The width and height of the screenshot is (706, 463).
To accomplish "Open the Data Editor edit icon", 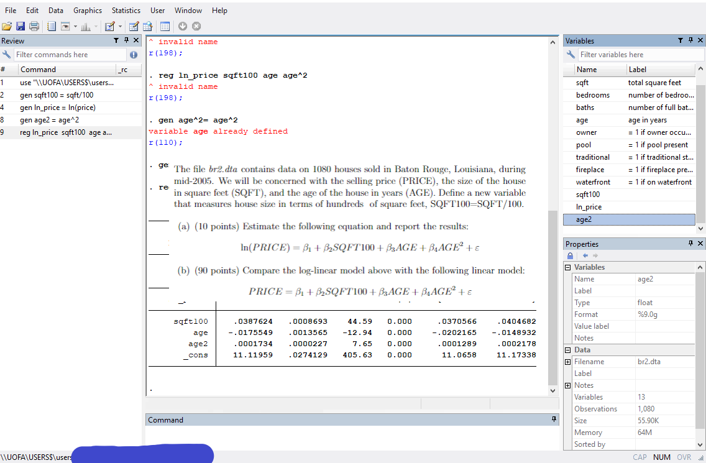I will (134, 27).
